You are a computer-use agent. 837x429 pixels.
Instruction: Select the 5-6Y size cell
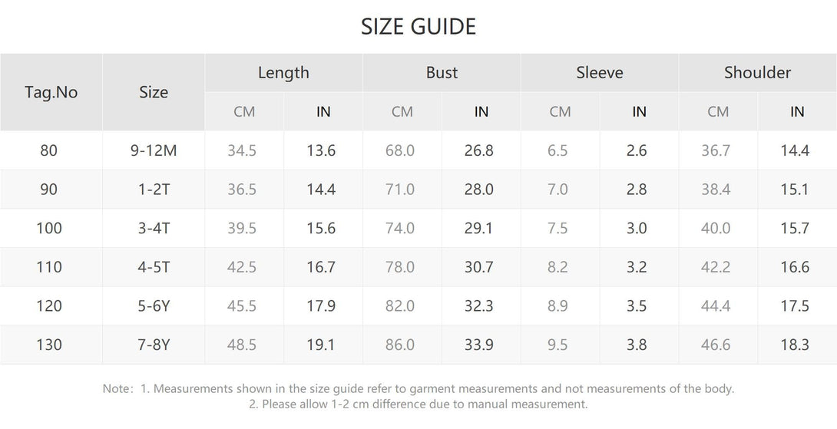(x=154, y=305)
